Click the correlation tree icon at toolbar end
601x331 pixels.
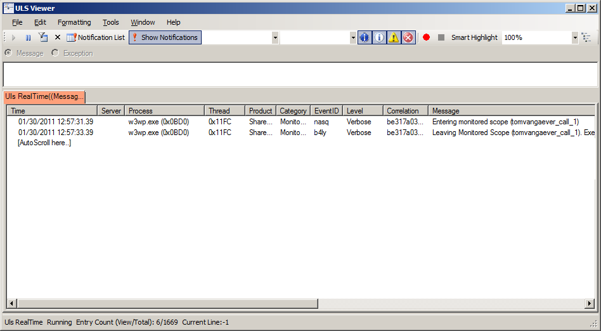pos(586,37)
